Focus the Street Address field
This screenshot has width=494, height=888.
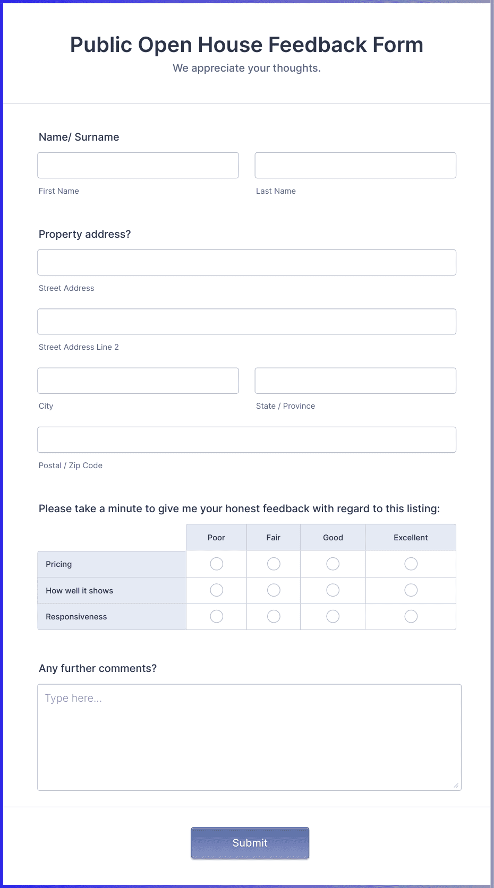pos(247,262)
